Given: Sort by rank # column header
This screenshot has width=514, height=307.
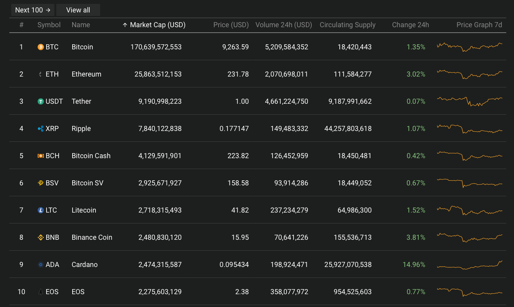Looking at the screenshot, I should coord(21,25).
